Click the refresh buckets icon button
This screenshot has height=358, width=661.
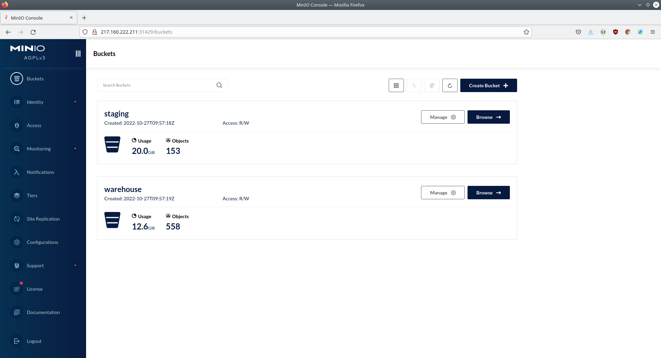tap(450, 86)
